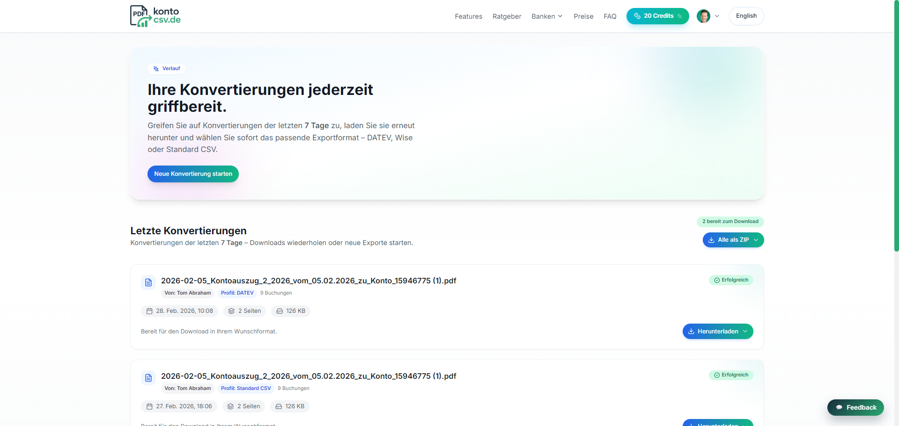Click 'Von: Tom Abraham' tag in the DATEV card
The image size is (899, 426).
click(x=188, y=293)
